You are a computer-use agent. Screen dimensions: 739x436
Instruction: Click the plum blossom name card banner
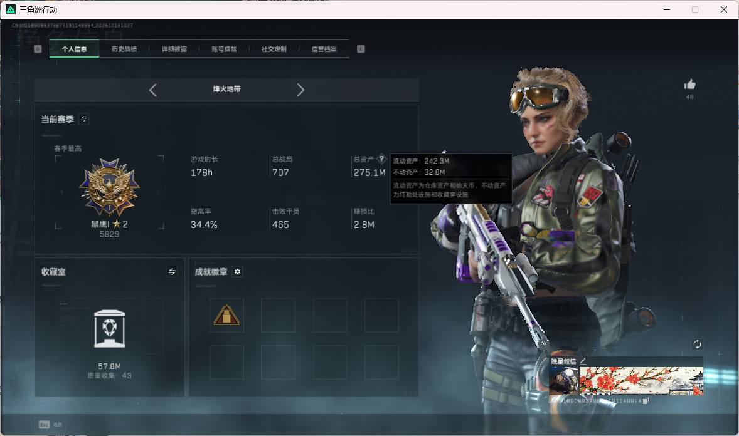point(641,381)
